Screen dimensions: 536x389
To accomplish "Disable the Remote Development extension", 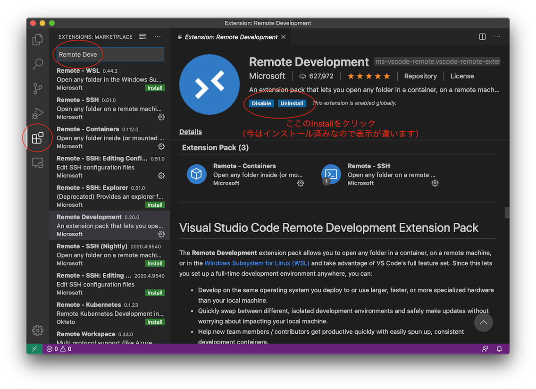I will 261,103.
